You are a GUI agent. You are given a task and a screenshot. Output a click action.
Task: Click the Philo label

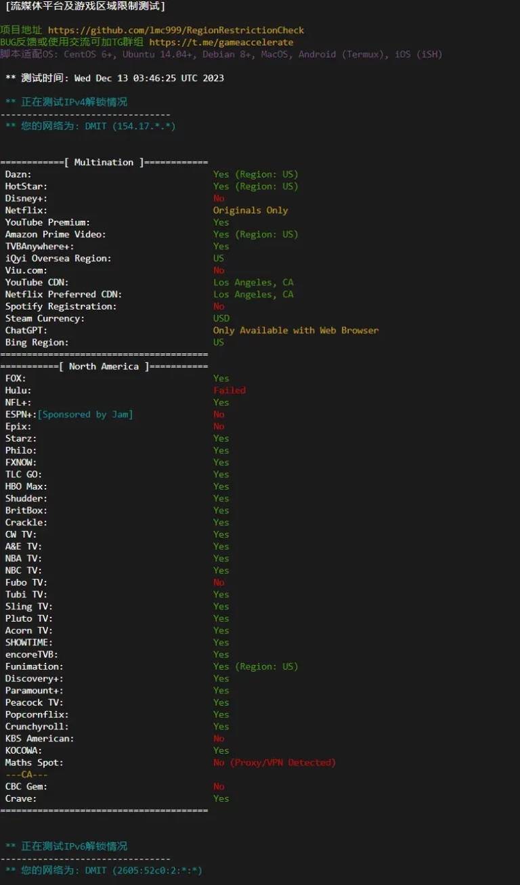tap(21, 450)
